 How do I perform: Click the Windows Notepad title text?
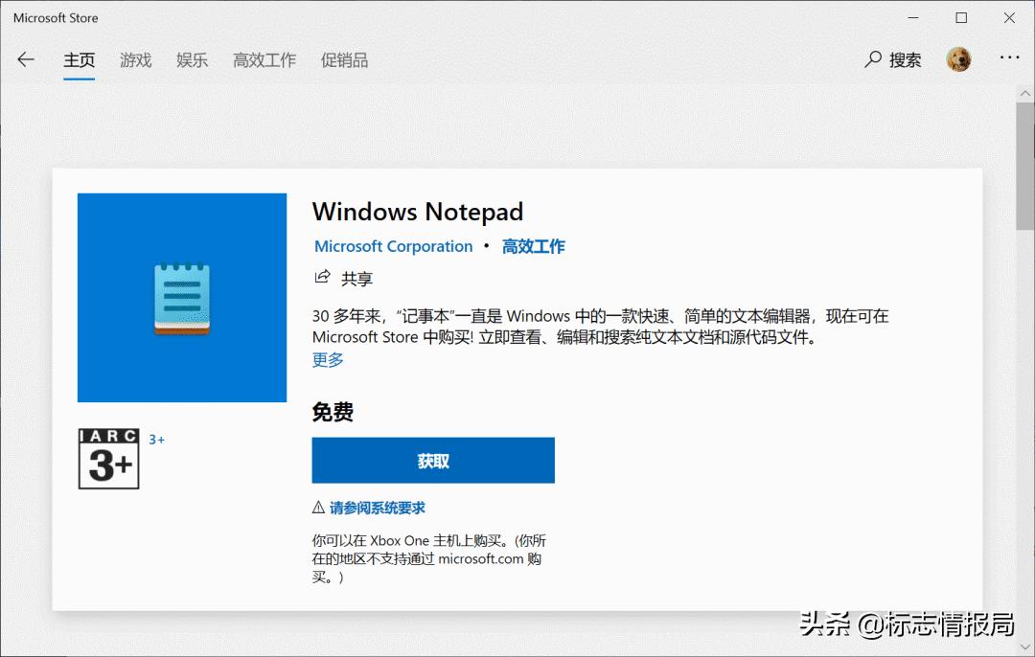click(418, 212)
